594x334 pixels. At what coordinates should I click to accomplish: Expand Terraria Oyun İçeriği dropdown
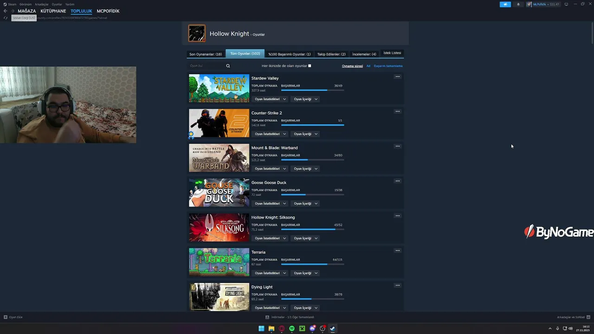[306, 273]
